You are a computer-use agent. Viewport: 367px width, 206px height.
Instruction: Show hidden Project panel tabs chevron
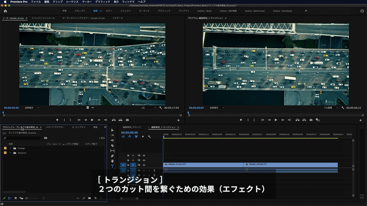coord(105,127)
